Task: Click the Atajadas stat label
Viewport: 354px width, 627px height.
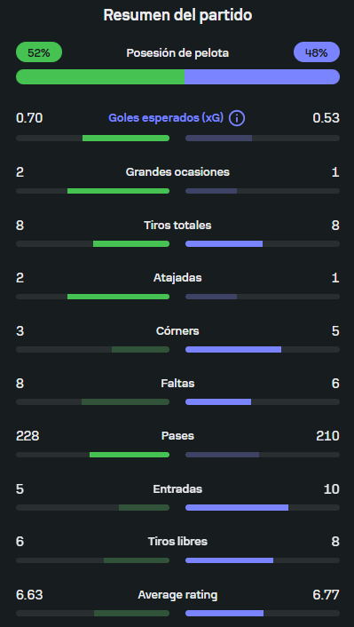Action: 177,277
